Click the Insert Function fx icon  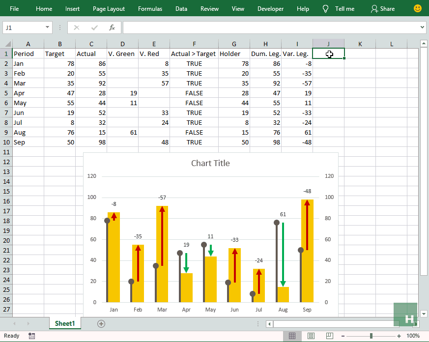112,28
